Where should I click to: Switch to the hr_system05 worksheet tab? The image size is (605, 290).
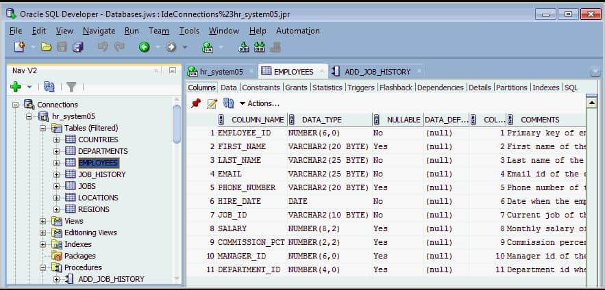click(221, 71)
